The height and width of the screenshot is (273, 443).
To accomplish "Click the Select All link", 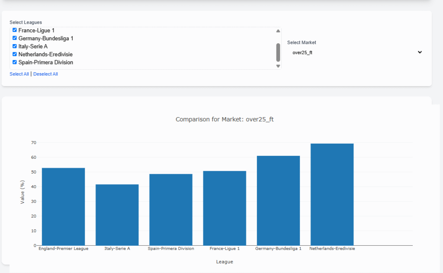I will click(19, 74).
